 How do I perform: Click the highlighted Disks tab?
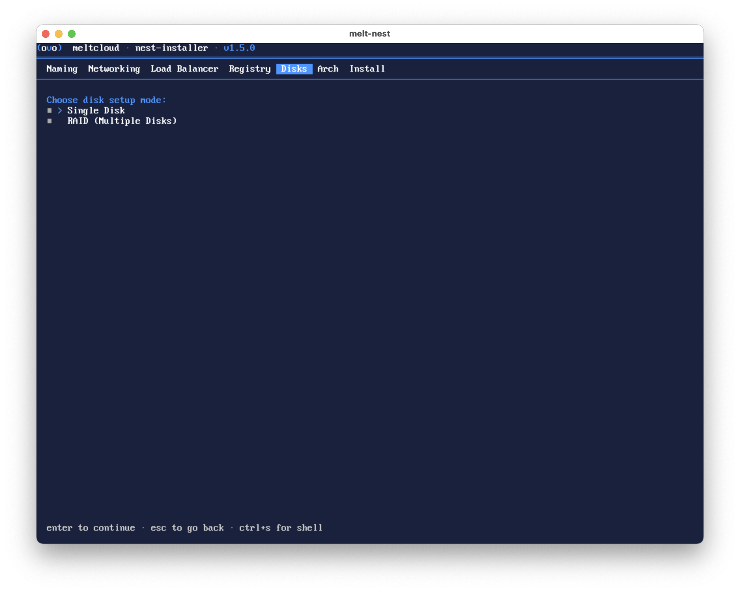tap(294, 69)
